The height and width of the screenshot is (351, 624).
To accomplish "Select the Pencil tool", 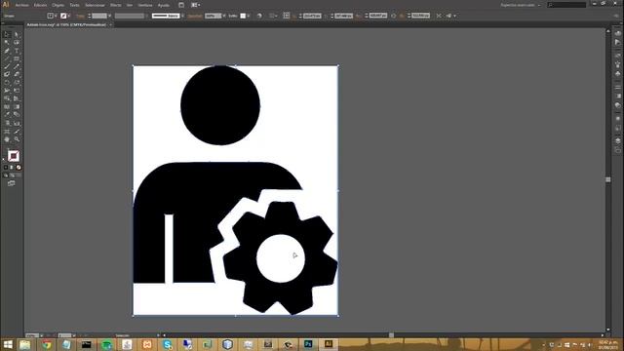I will tap(17, 66).
